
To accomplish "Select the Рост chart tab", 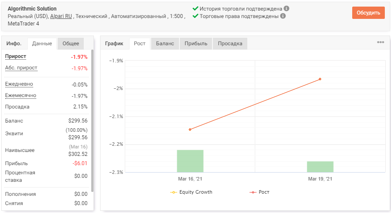I will [140, 43].
